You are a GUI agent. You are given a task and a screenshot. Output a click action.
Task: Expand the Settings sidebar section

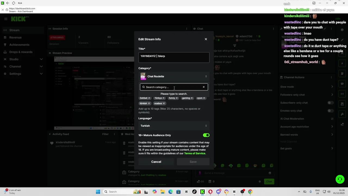point(41,74)
